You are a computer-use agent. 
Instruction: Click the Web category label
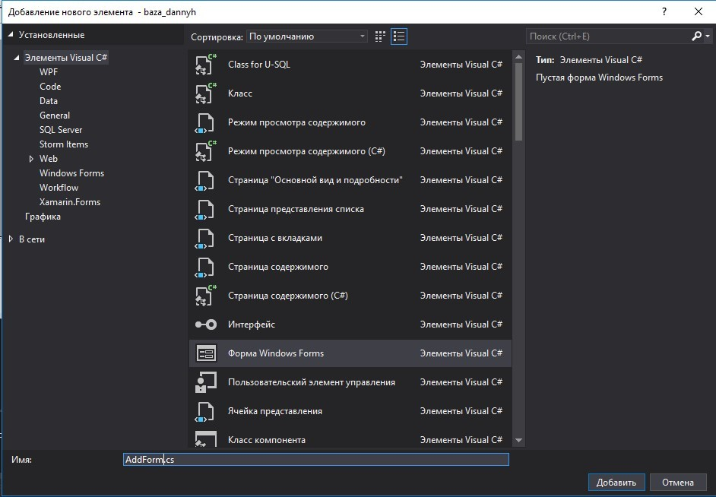(49, 159)
